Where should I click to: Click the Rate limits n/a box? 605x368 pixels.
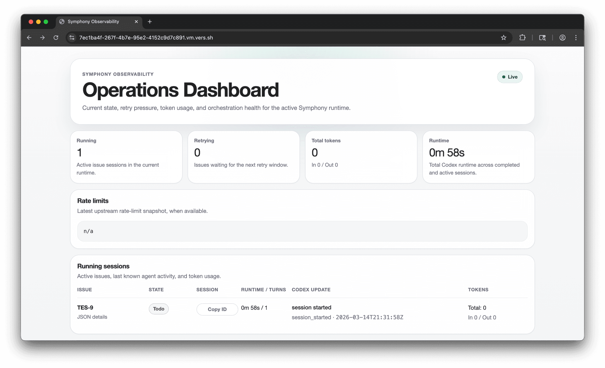[302, 231]
